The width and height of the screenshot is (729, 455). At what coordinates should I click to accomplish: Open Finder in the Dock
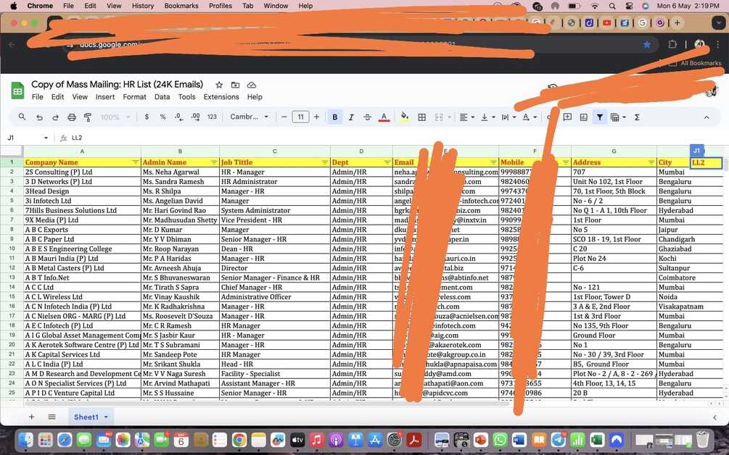[26, 440]
